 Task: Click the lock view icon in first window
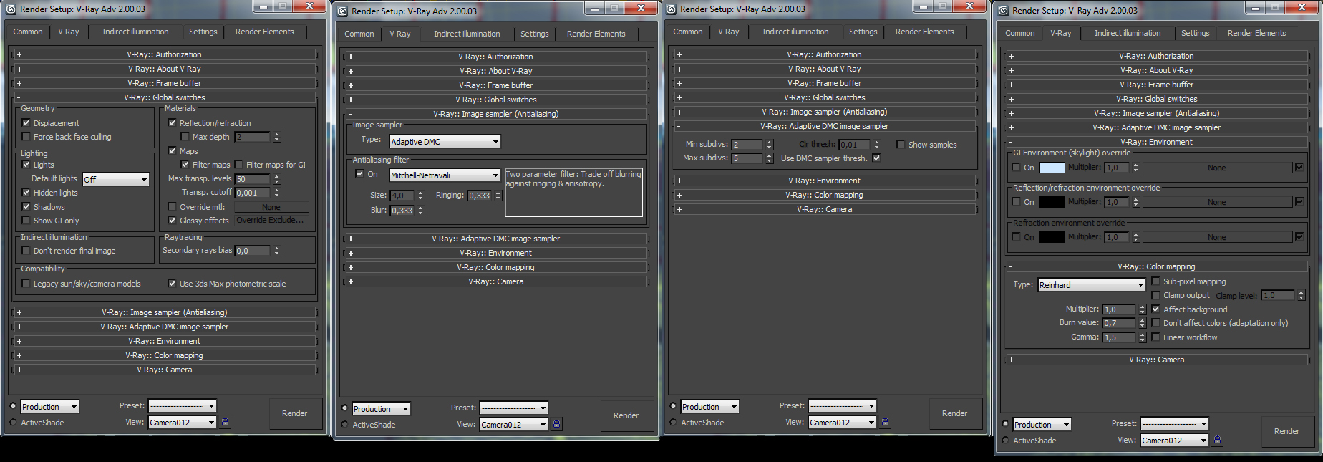coord(226,422)
